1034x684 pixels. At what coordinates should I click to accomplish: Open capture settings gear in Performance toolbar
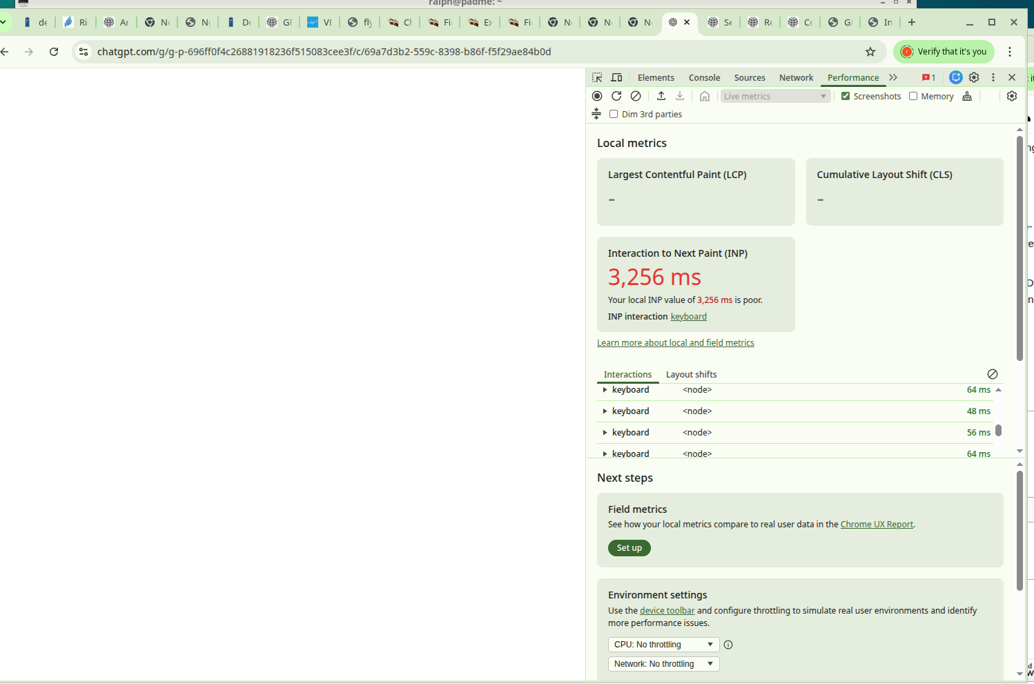tap(1012, 97)
